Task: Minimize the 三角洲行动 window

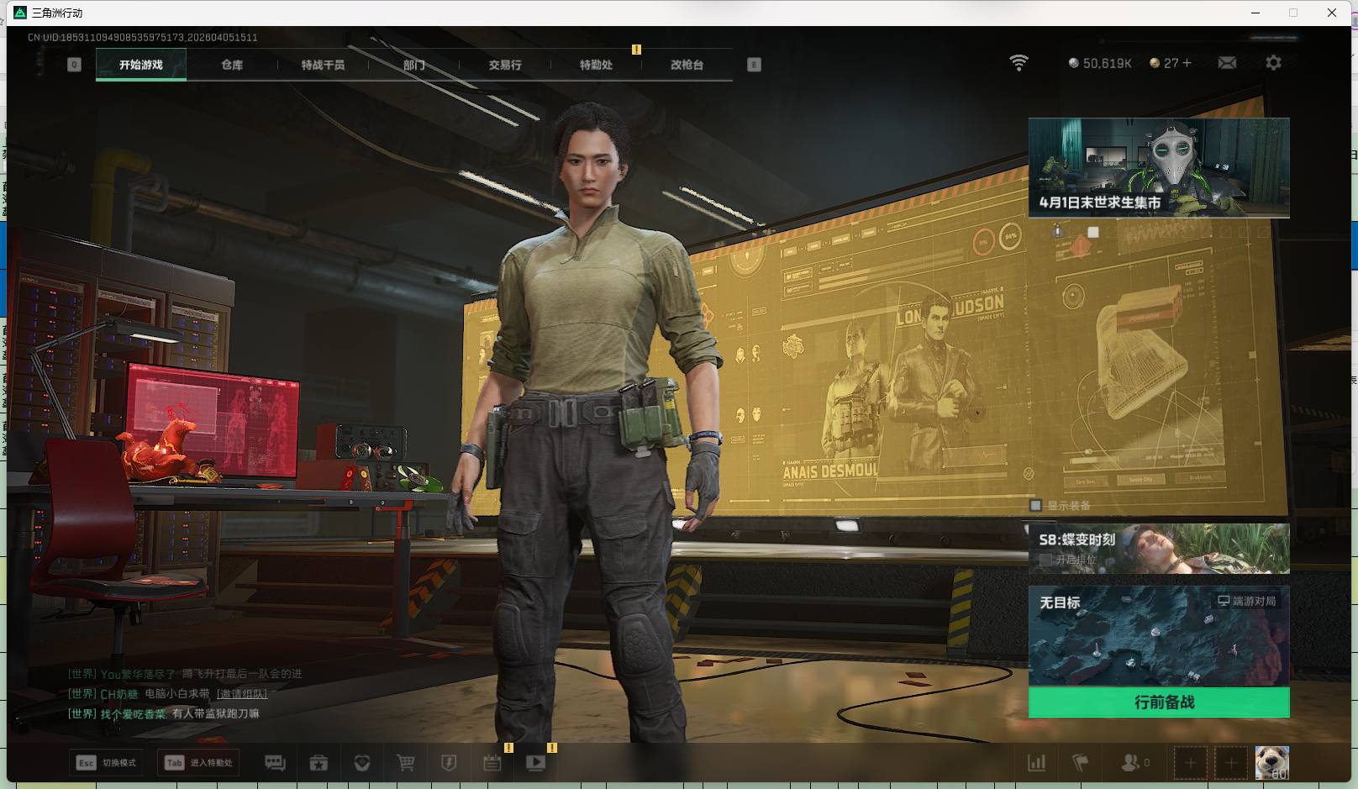Action: (x=1256, y=13)
